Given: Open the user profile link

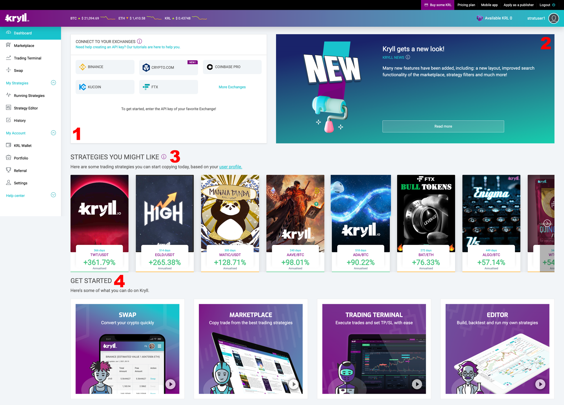Looking at the screenshot, I should [231, 167].
